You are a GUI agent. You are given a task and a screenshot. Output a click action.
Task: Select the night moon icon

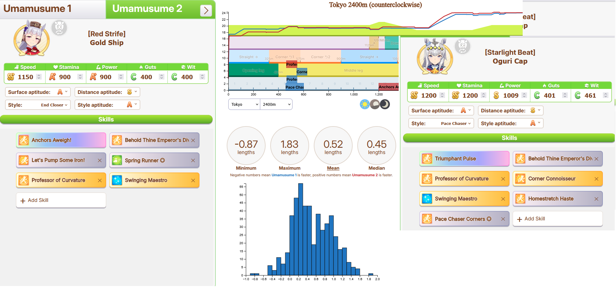pos(385,104)
